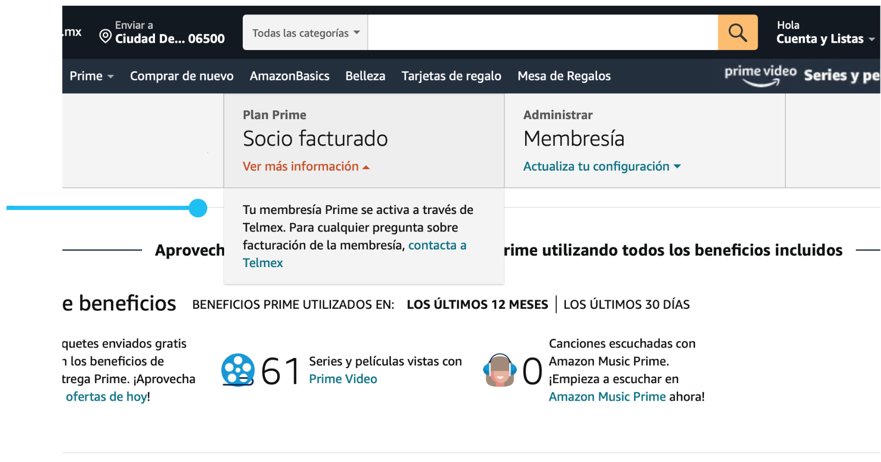Collapse Ver más información section
The width and height of the screenshot is (881, 462).
click(306, 167)
